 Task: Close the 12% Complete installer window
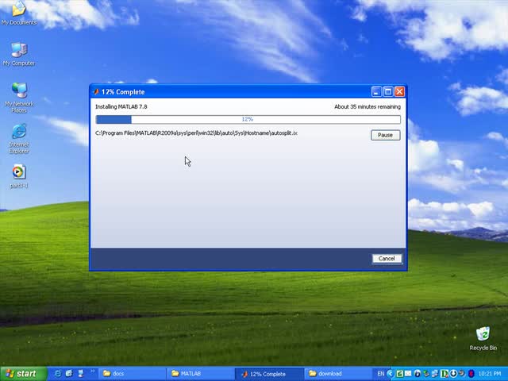click(399, 92)
